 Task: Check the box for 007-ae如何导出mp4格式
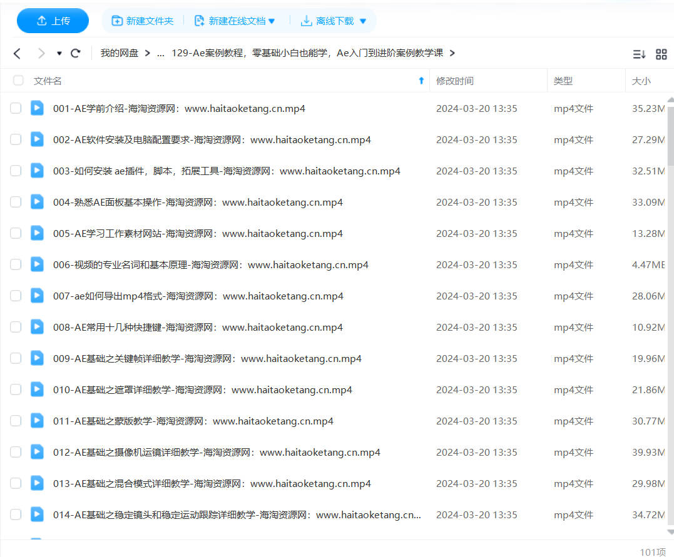pyautogui.click(x=16, y=296)
